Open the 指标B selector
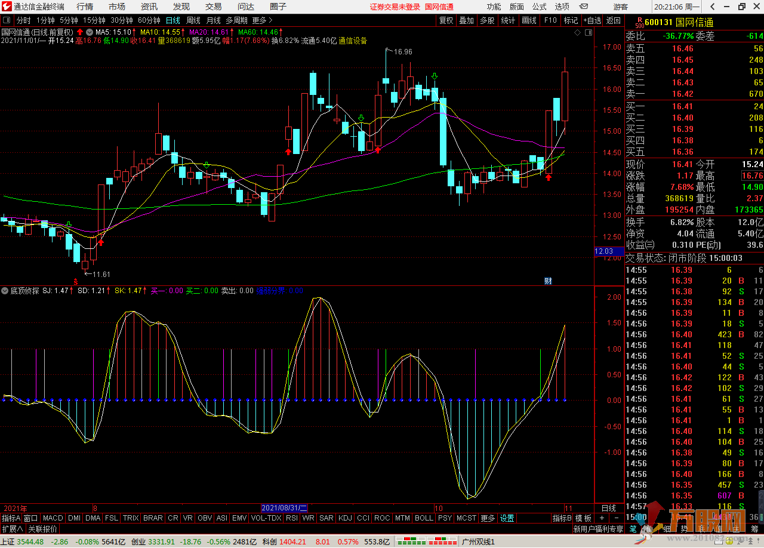This screenshot has height=548, width=764. click(561, 518)
